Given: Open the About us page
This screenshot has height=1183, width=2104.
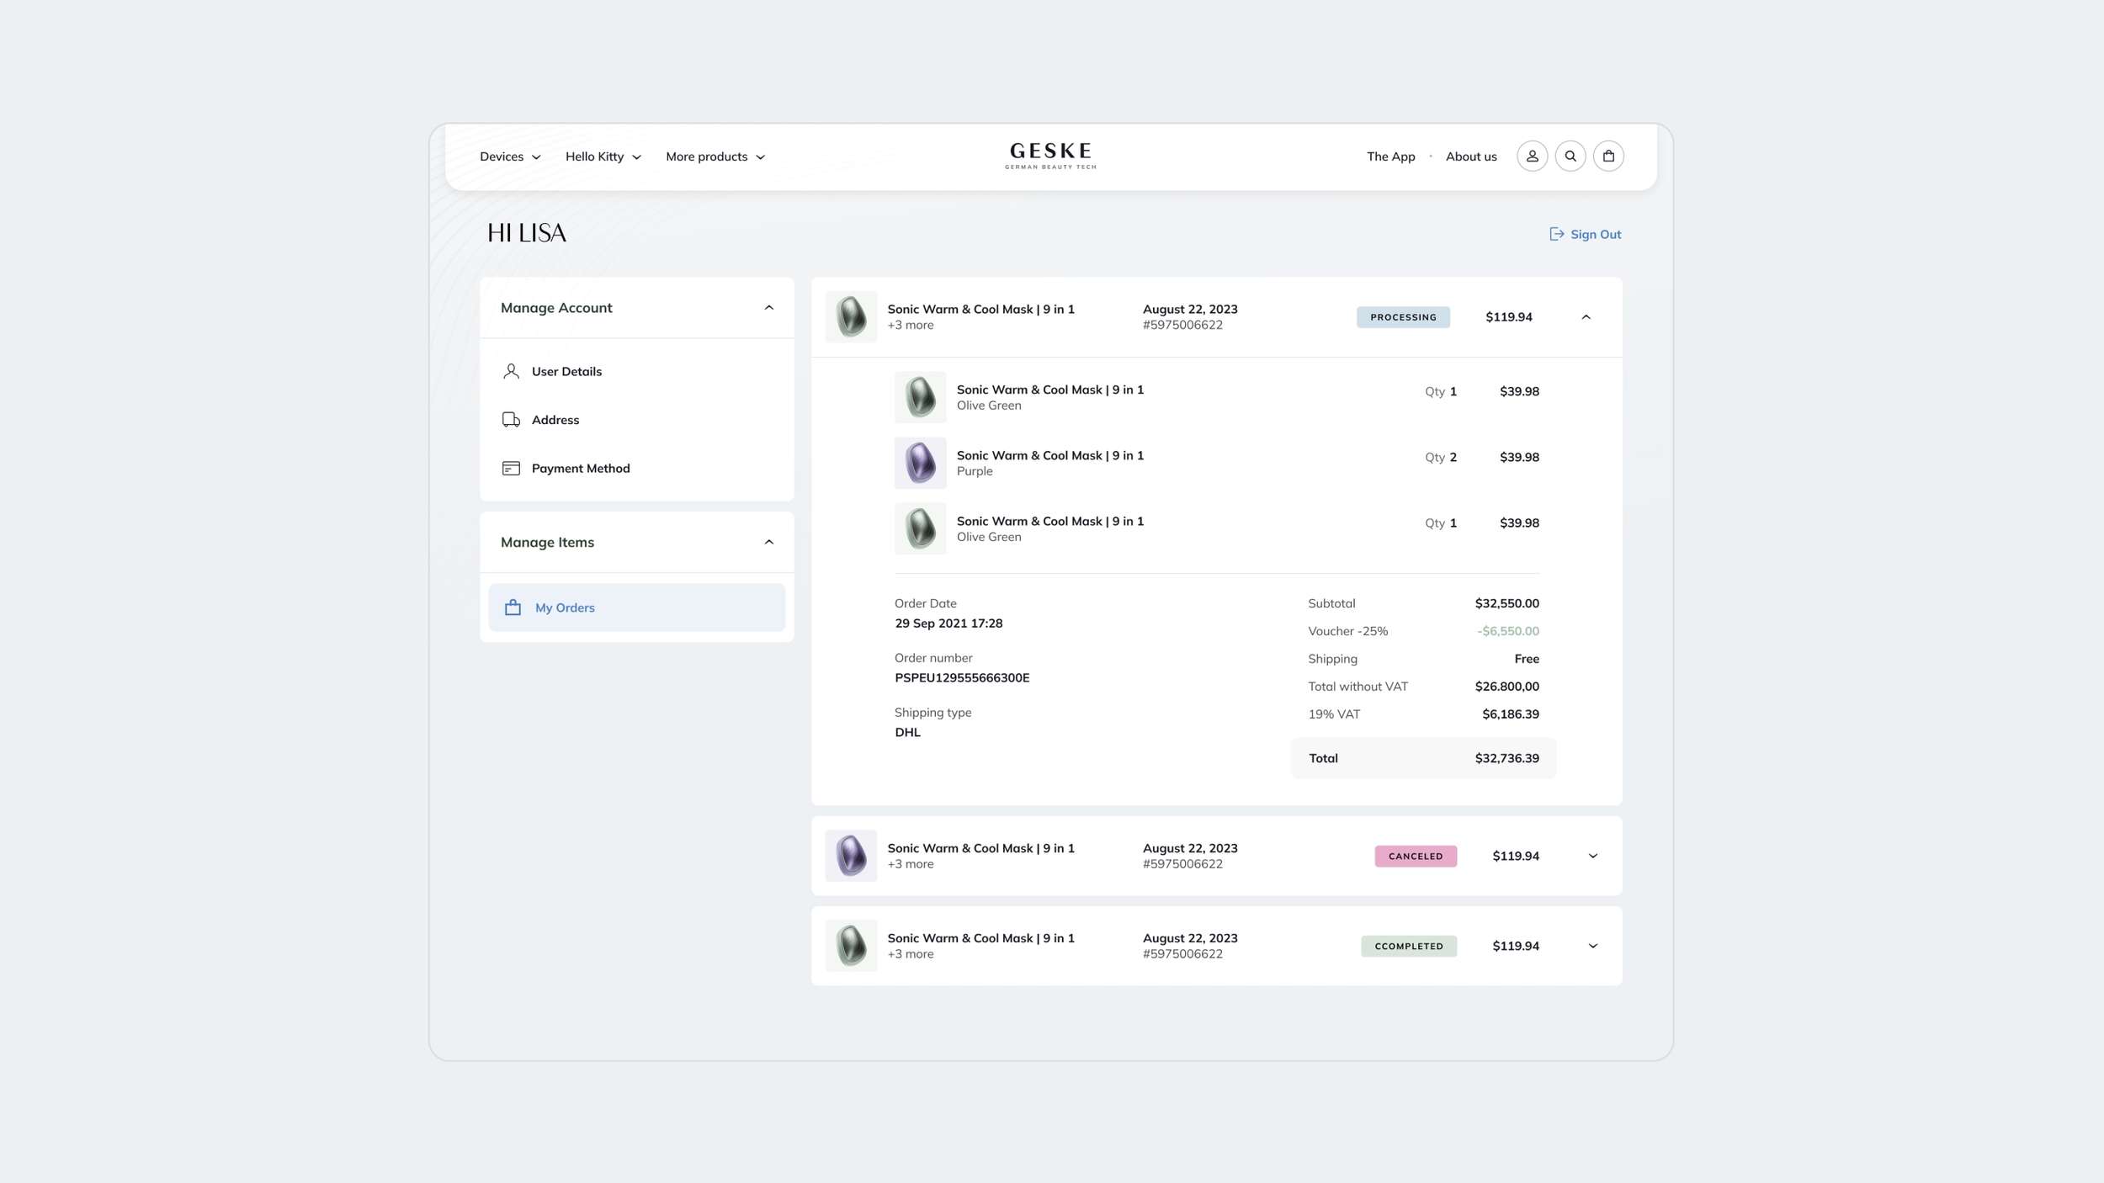Looking at the screenshot, I should pyautogui.click(x=1471, y=156).
